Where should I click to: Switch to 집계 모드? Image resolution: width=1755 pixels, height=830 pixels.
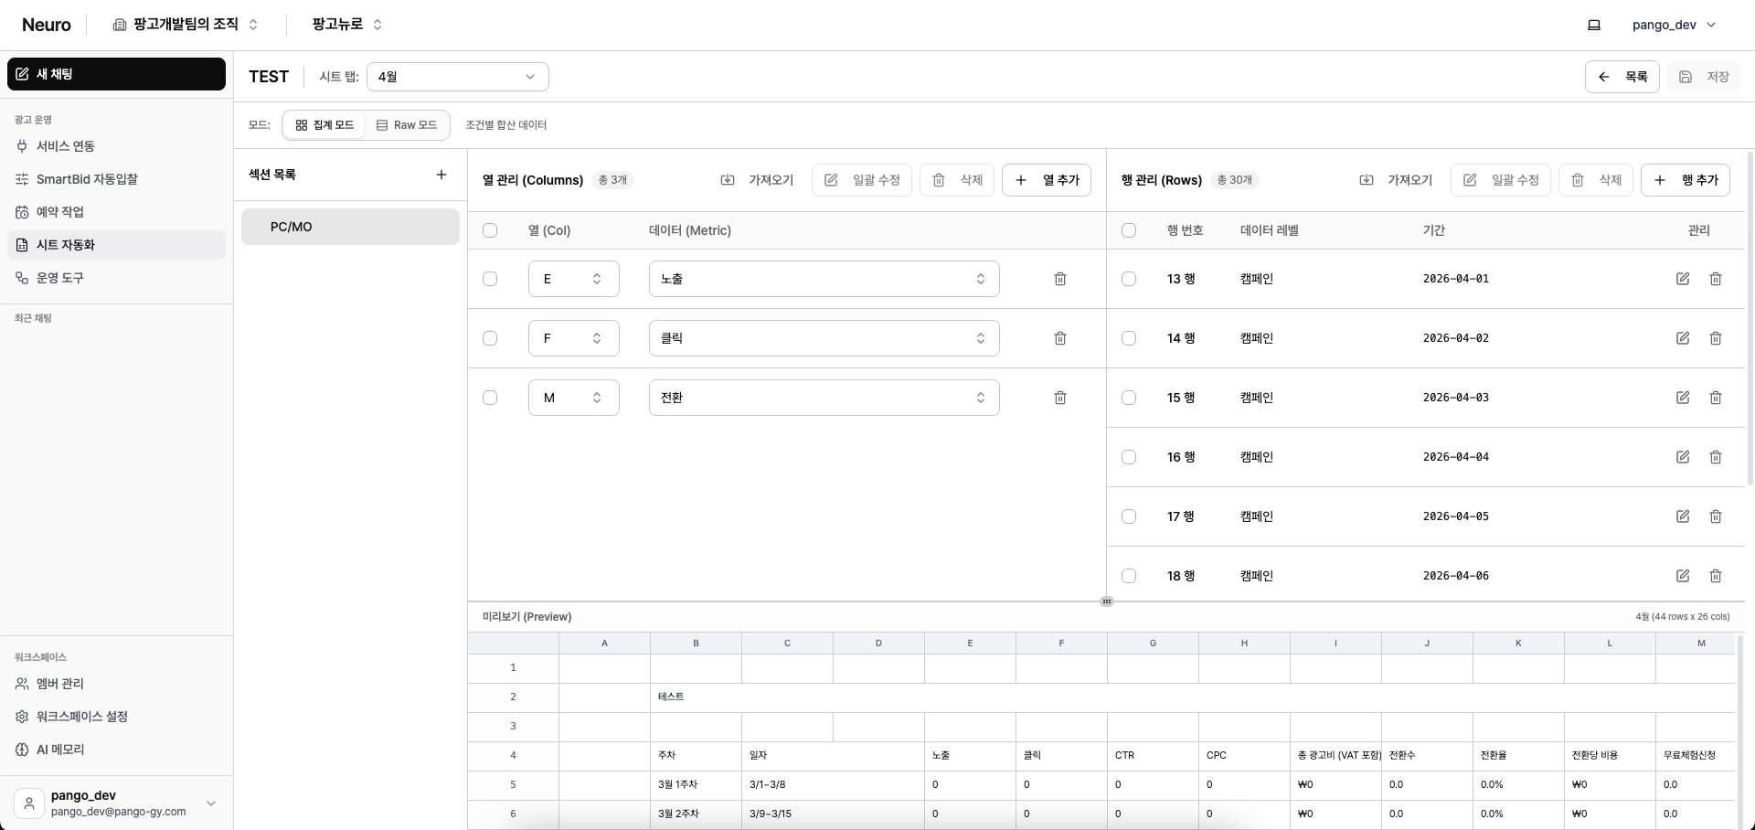[x=324, y=125]
